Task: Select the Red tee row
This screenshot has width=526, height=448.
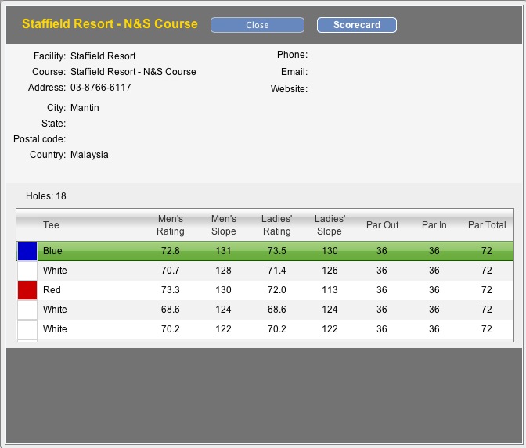Action: (266, 290)
